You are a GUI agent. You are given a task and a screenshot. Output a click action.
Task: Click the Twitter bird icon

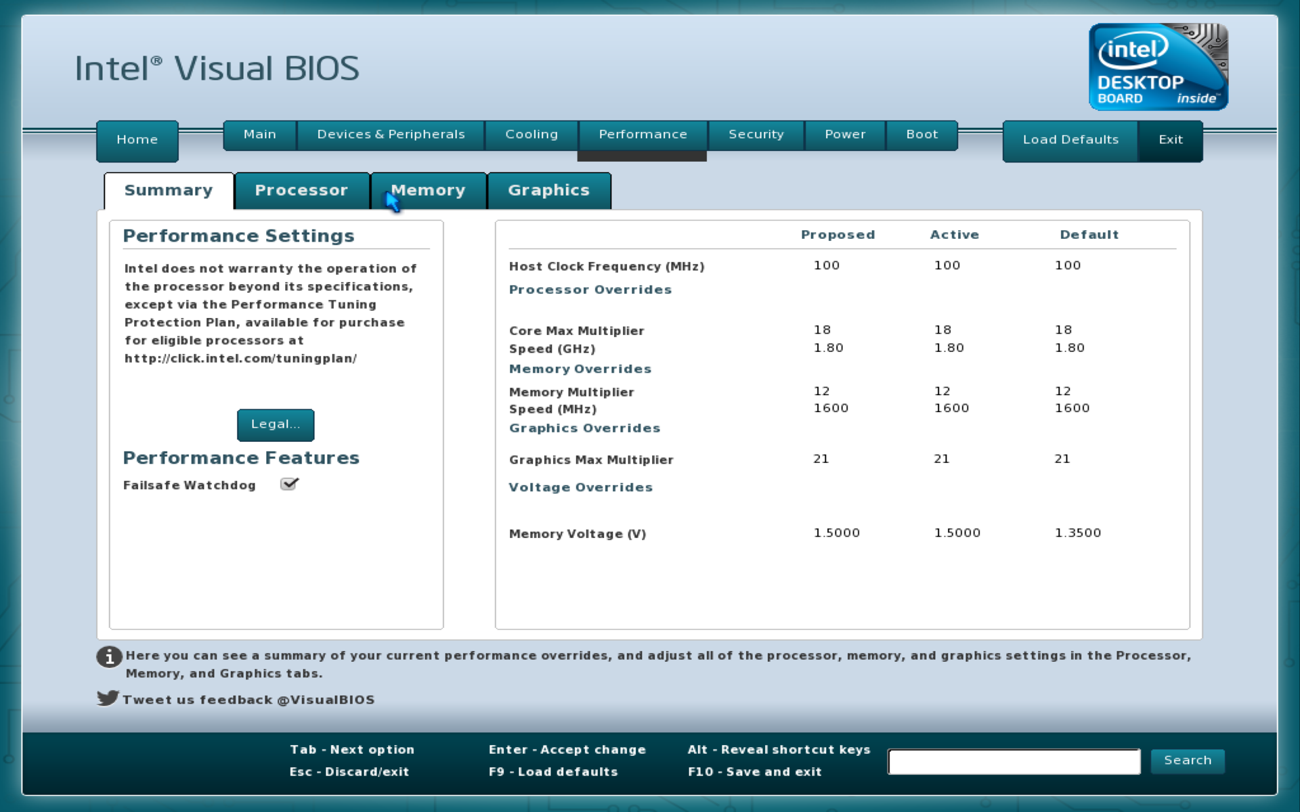(108, 698)
